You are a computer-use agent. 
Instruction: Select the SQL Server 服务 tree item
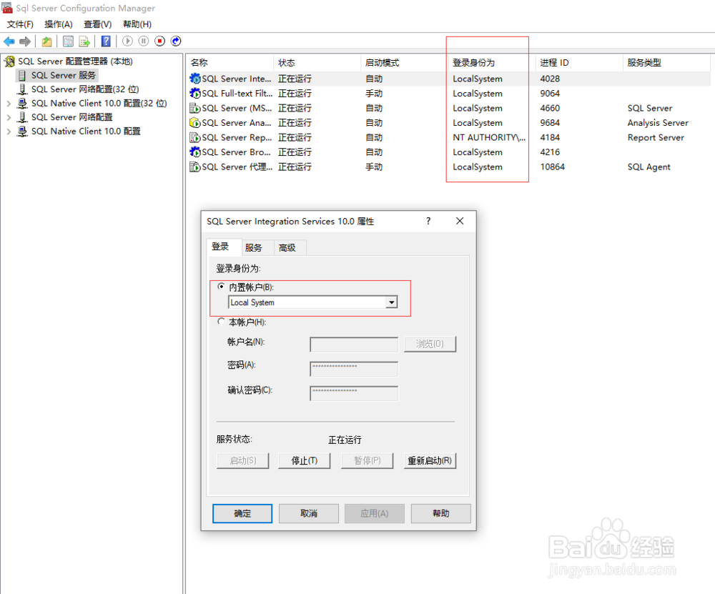tap(64, 75)
